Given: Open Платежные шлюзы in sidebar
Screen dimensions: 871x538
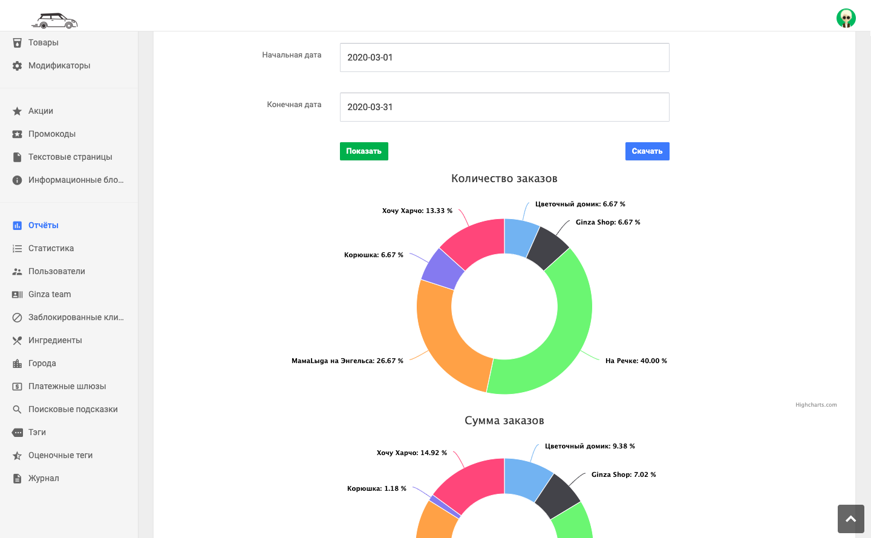Looking at the screenshot, I should point(67,386).
